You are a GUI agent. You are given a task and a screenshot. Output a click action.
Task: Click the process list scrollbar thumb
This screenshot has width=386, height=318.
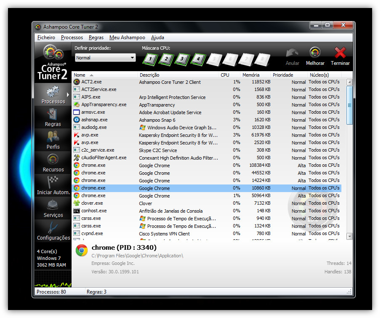pyautogui.click(x=349, y=105)
